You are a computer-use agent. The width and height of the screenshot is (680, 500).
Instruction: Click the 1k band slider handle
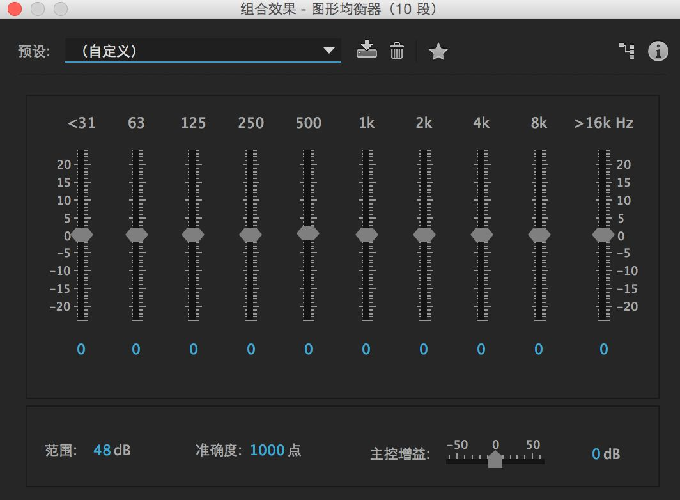(366, 235)
